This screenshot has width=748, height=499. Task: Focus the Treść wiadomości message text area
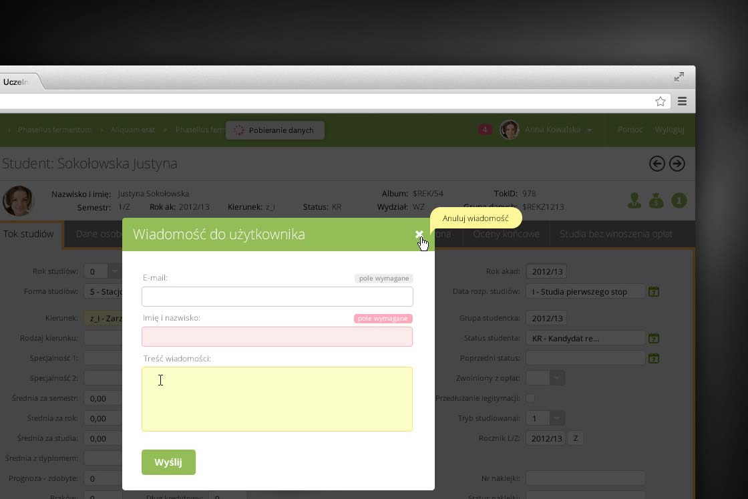point(277,399)
